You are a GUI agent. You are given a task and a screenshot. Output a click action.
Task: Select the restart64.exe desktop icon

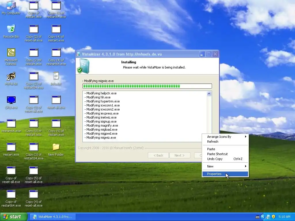11,126
